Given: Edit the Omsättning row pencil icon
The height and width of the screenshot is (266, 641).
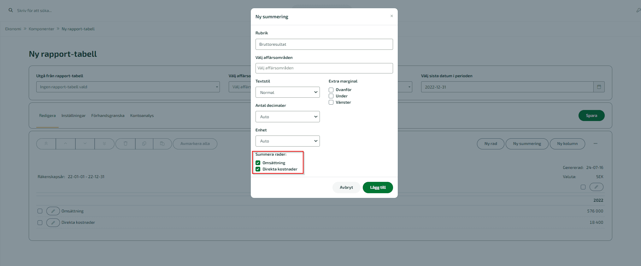Looking at the screenshot, I should (53, 211).
